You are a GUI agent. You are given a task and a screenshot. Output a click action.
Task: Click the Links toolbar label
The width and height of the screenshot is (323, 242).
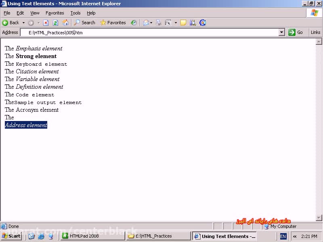point(315,32)
